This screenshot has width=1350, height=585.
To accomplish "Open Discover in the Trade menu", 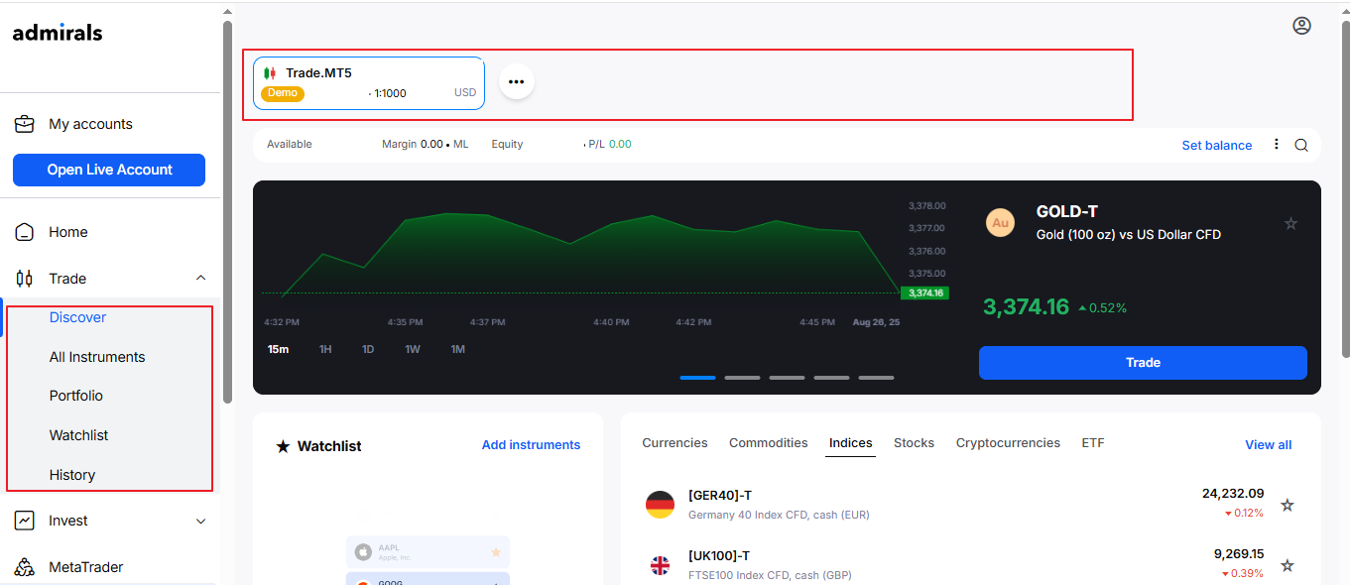I will tap(77, 317).
